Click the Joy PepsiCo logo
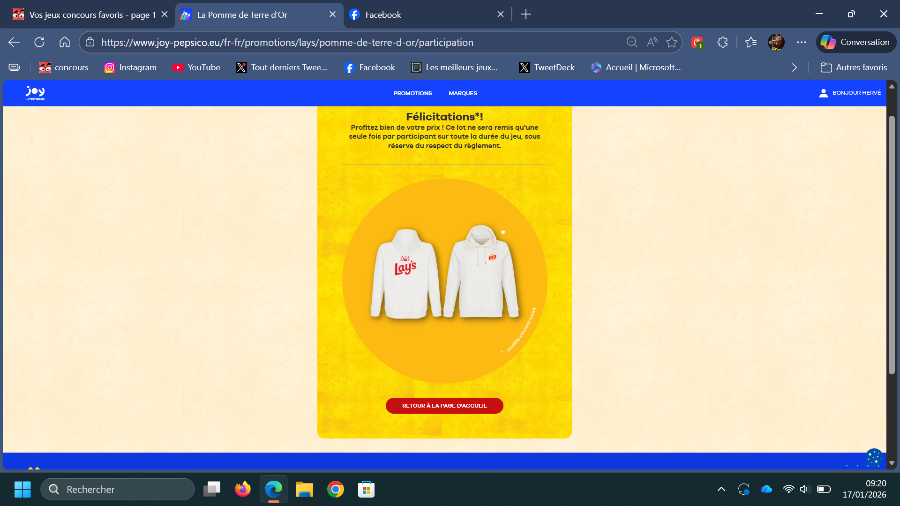The height and width of the screenshot is (506, 900). [35, 93]
